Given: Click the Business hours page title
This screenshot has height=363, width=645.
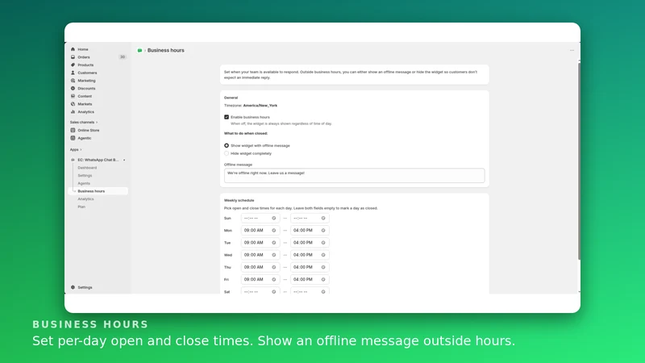Looking at the screenshot, I should point(166,50).
